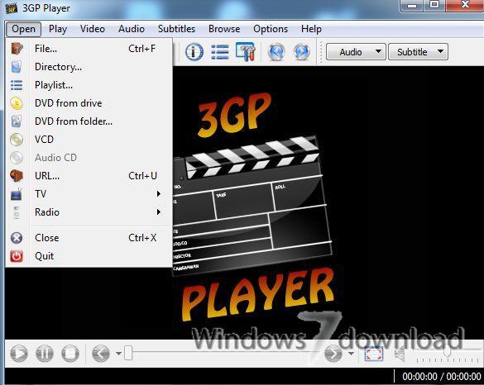Click the DVD from drive disc icon
This screenshot has height=385, width=484.
tap(17, 103)
